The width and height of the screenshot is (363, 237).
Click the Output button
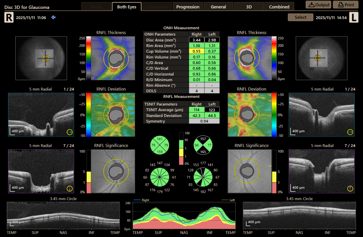click(318, 4)
